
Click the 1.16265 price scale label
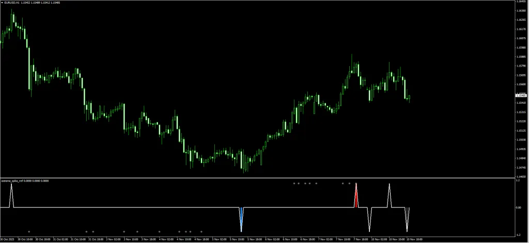521,20
